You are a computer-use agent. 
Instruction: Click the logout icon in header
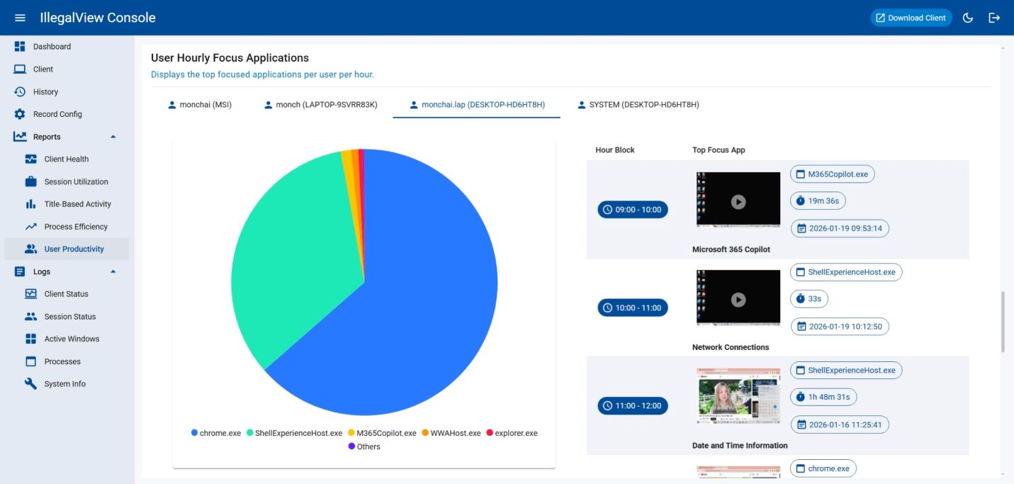[x=994, y=18]
